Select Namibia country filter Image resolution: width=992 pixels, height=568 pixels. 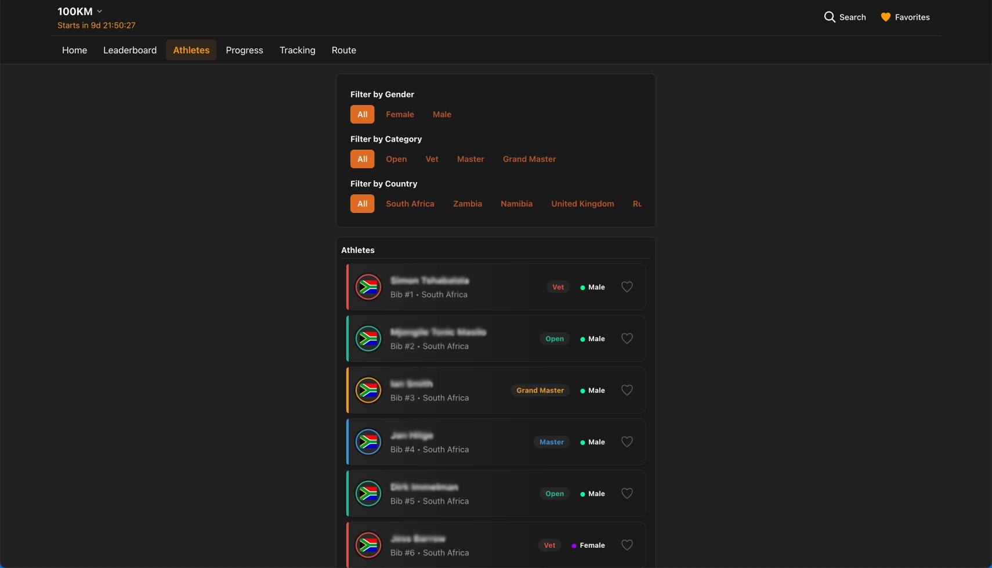516,204
